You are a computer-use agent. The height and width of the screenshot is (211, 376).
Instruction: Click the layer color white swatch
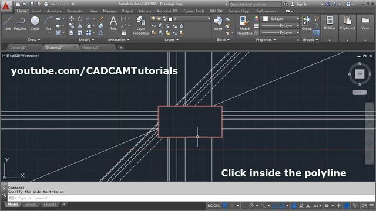[x=170, y=19]
